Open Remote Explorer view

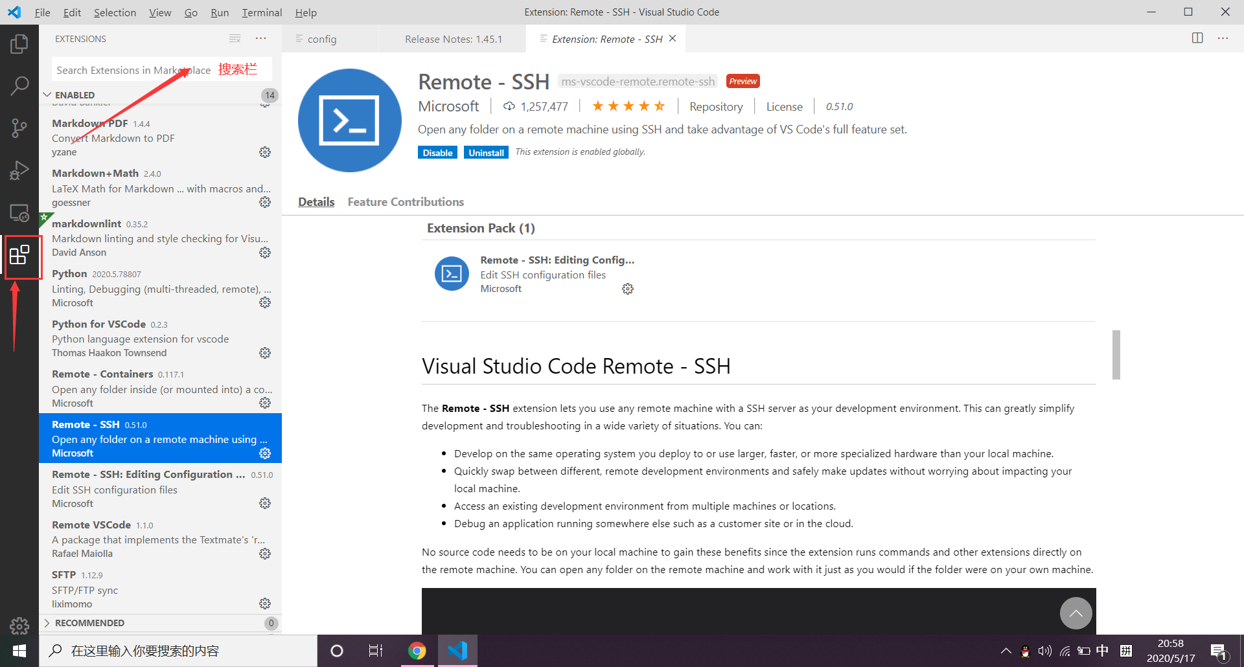click(19, 213)
